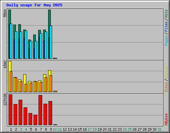
Task: Click the chart title "Daily usage for May 2025"
Action: click(x=34, y=5)
